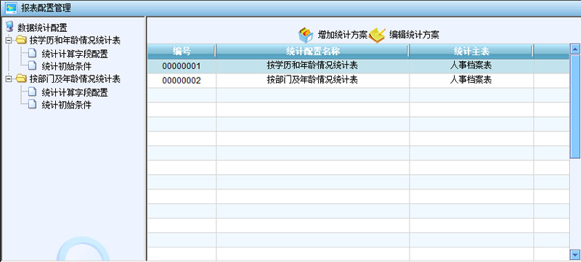Click document icon of second 统计初始条件
The width and height of the screenshot is (581, 262).
33,105
